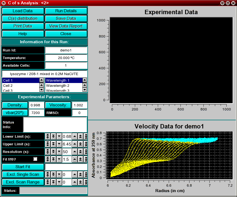Click single-down arrow for Upper Limit

(x=59, y=144)
